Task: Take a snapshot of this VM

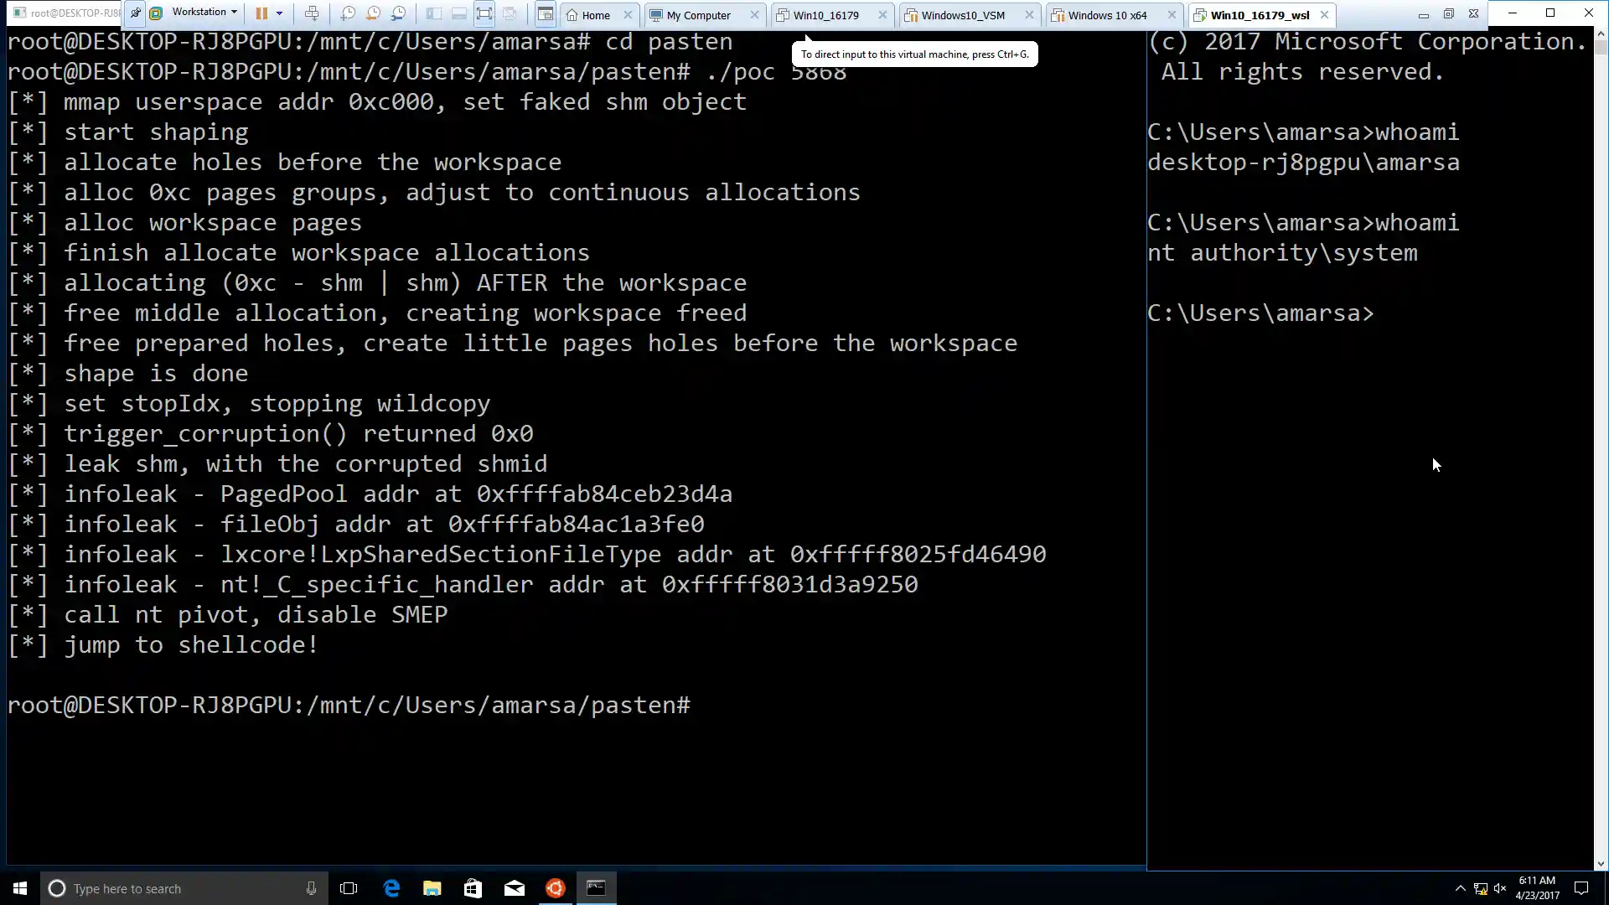Action: [348, 13]
